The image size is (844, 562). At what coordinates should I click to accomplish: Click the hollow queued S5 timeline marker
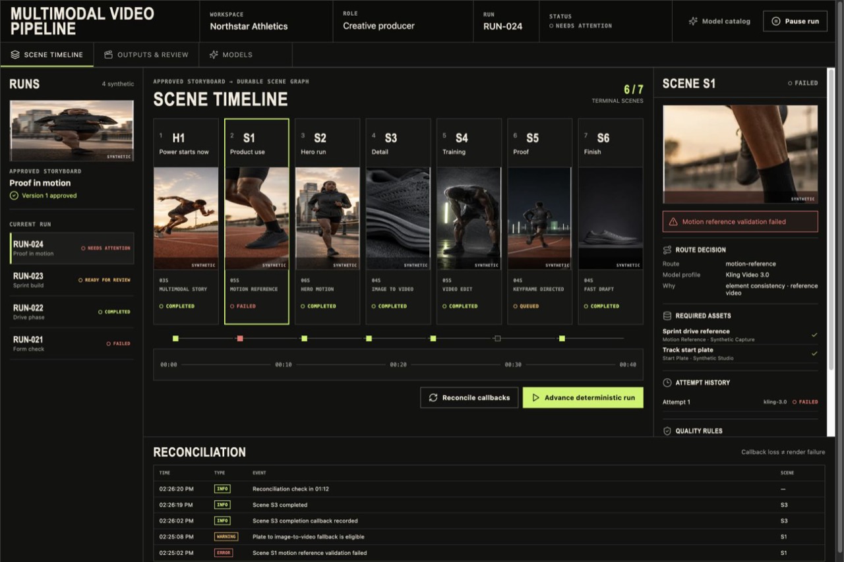(497, 338)
